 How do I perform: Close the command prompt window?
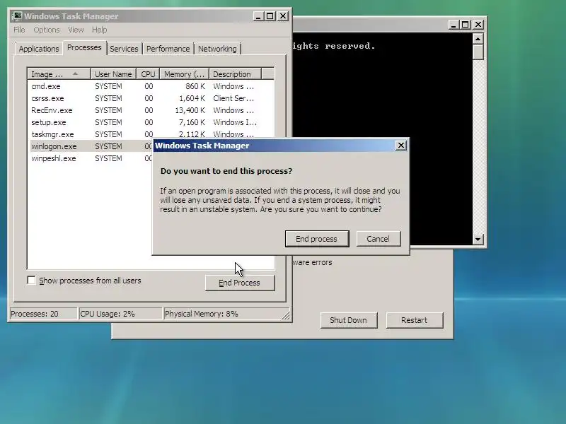pyautogui.click(x=478, y=25)
